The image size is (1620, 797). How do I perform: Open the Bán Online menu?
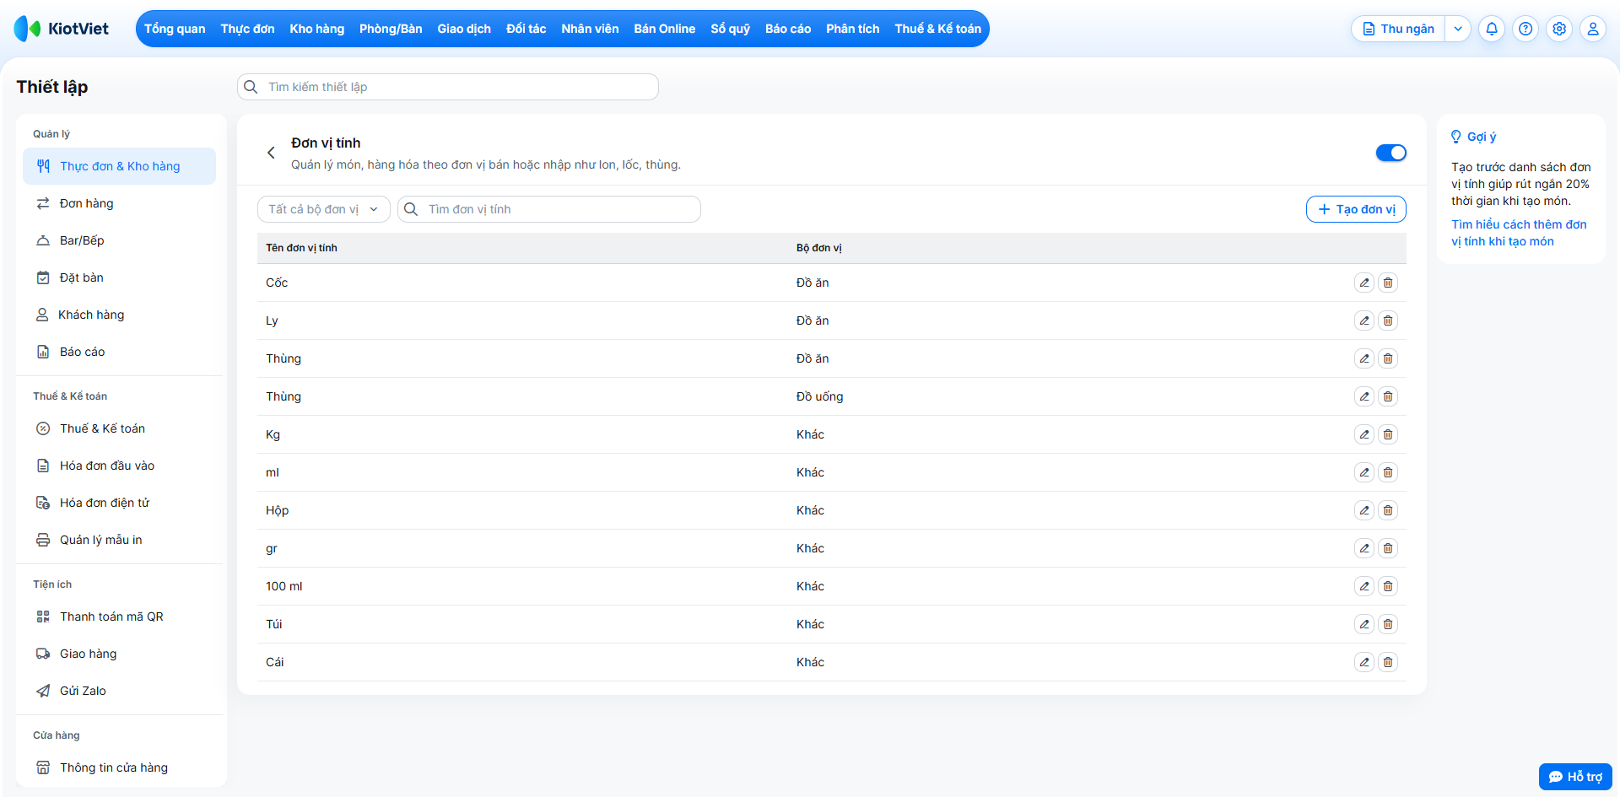point(665,29)
